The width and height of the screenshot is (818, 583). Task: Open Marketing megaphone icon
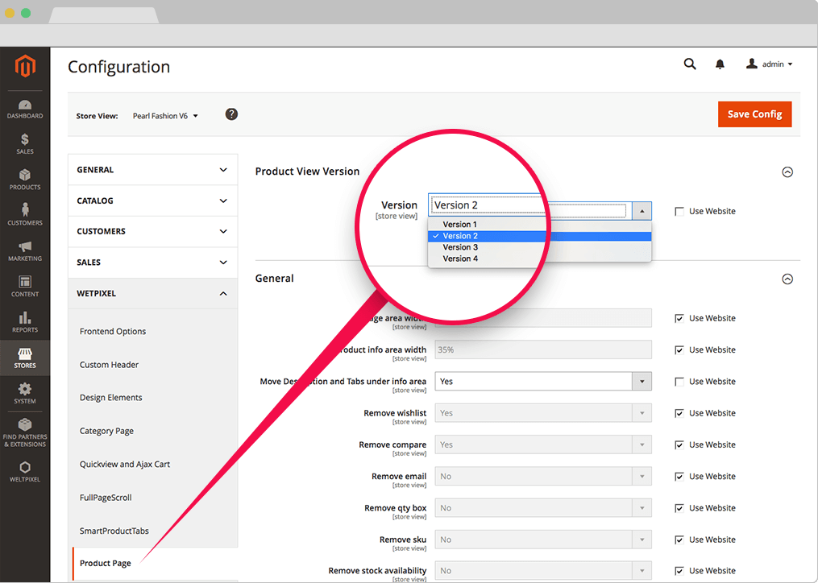(x=25, y=247)
